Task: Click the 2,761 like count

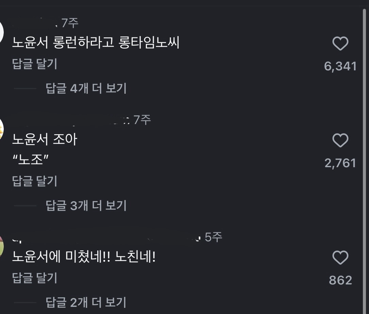Action: 340,163
